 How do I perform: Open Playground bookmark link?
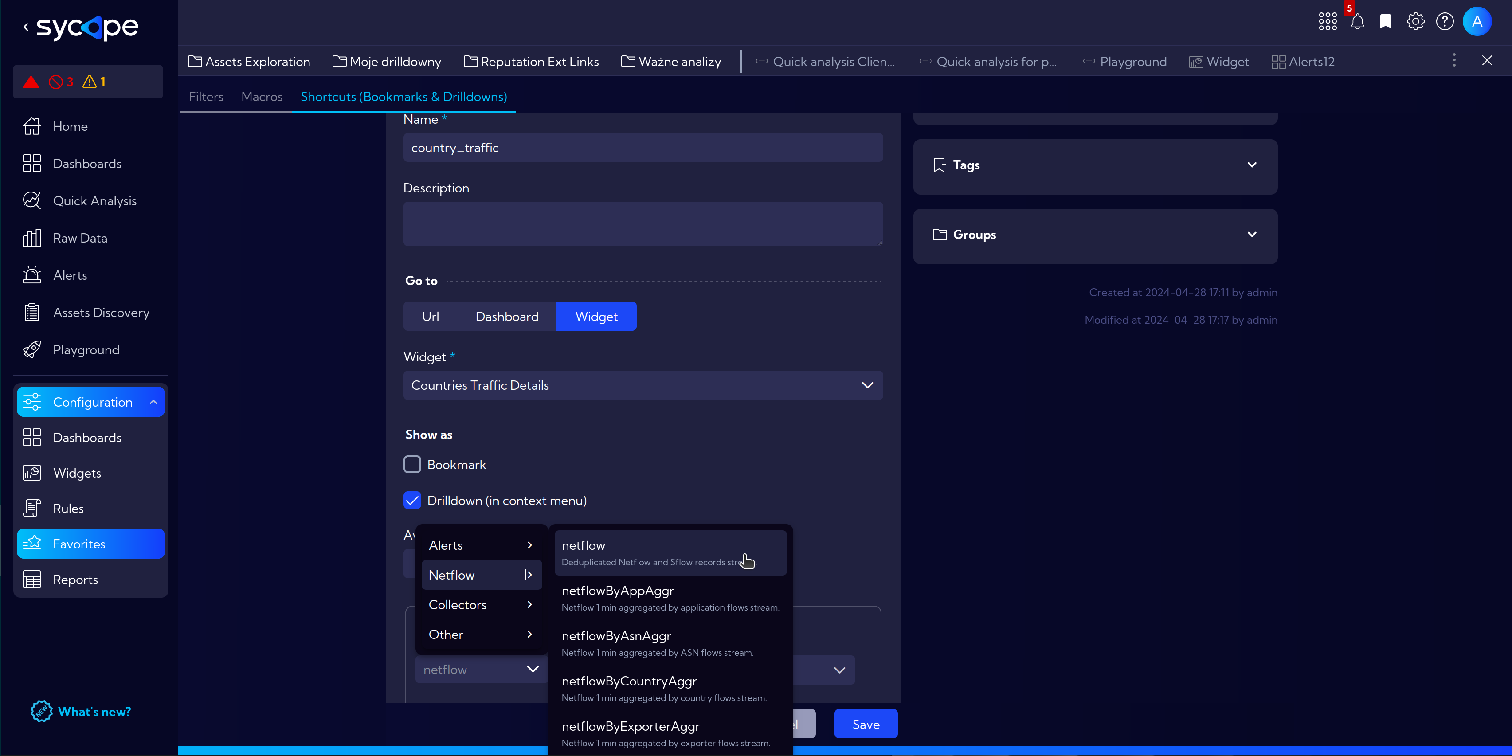(x=1124, y=62)
